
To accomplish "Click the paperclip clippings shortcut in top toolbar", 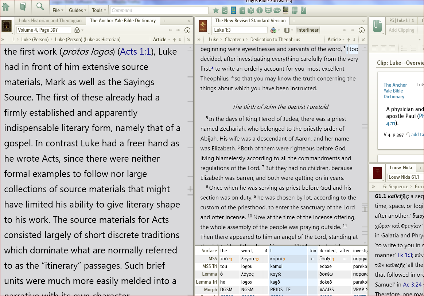I will 303,11.
